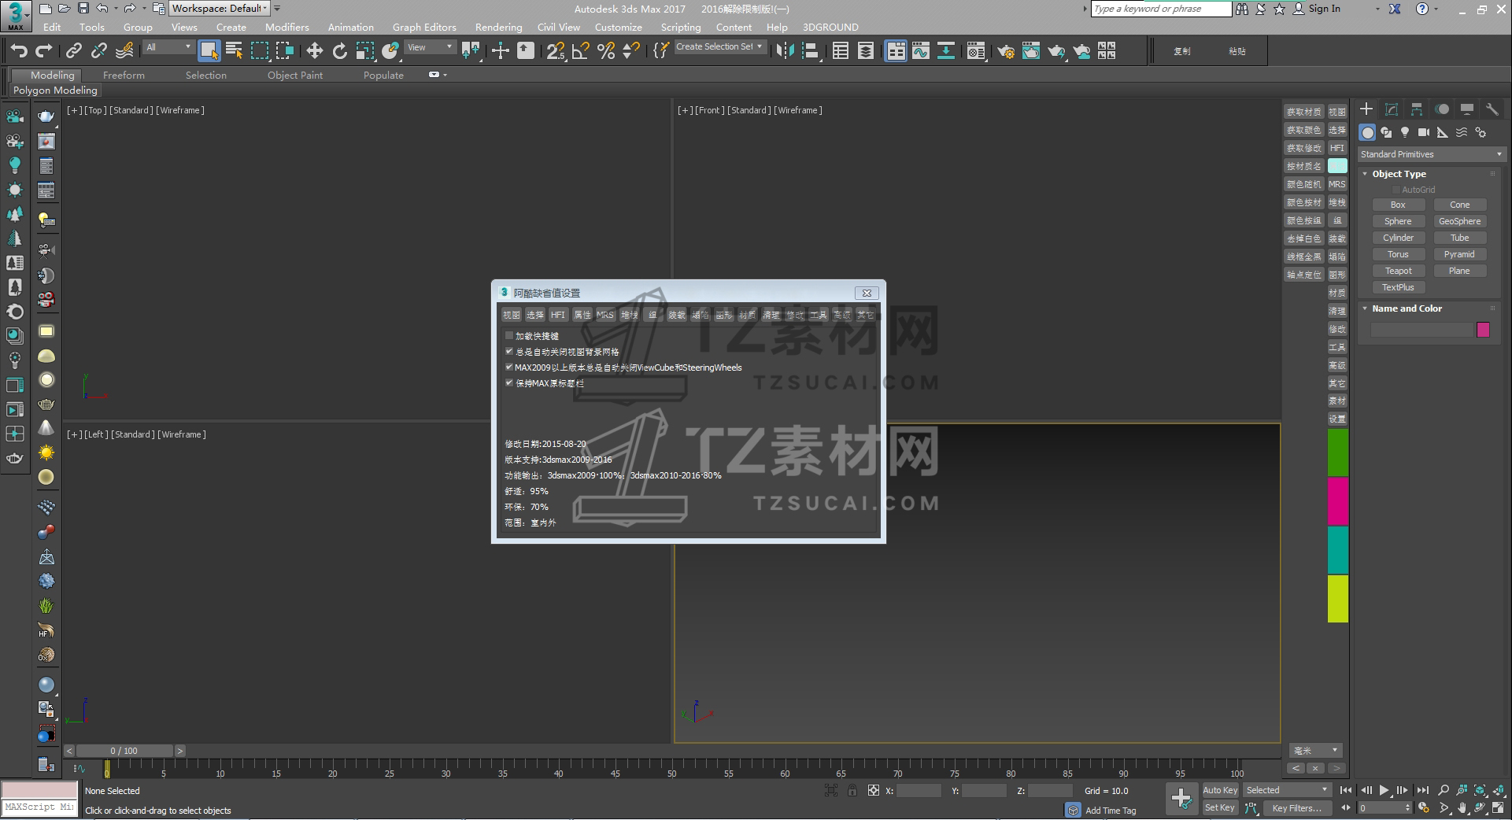Activate the Select and Link tool
This screenshot has height=820, width=1512.
pos(73,51)
